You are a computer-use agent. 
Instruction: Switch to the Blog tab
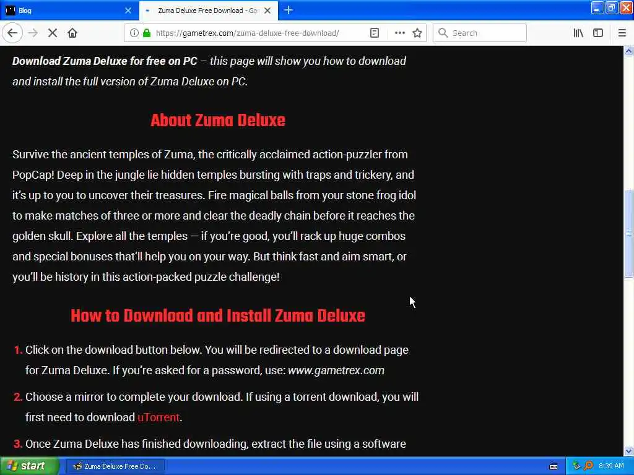[x=69, y=11]
